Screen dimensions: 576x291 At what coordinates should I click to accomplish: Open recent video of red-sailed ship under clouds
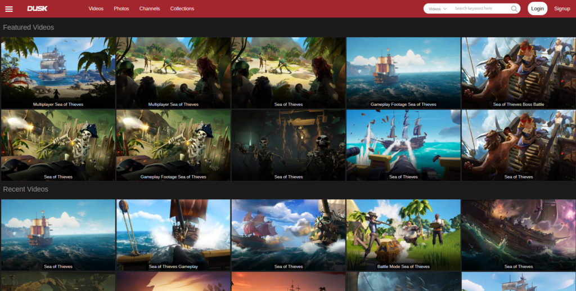[x=289, y=235]
